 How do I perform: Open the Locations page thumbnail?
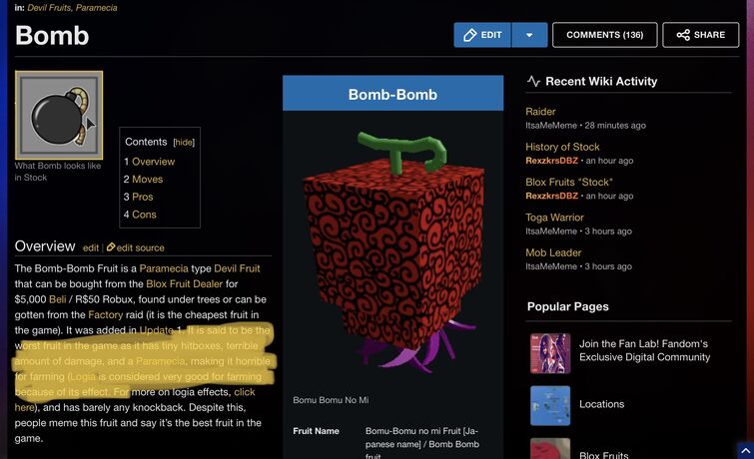550,406
